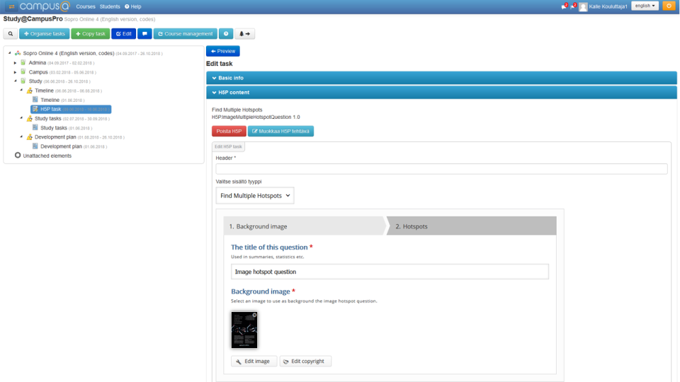Click the background image thumbnail
The image size is (680, 382).
[244, 330]
